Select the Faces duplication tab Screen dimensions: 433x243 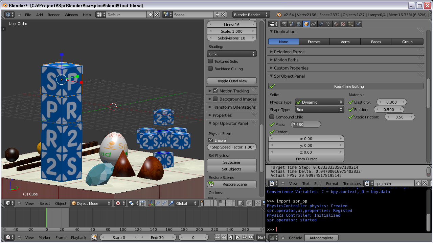376,42
